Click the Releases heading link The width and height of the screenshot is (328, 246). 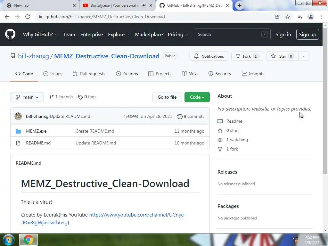(x=227, y=172)
